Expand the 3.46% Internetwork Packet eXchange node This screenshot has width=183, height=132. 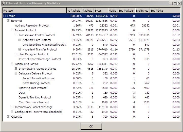[x=12, y=107]
